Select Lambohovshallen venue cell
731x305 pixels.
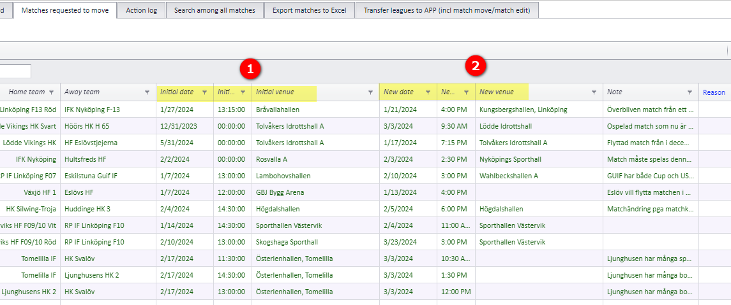pos(315,176)
